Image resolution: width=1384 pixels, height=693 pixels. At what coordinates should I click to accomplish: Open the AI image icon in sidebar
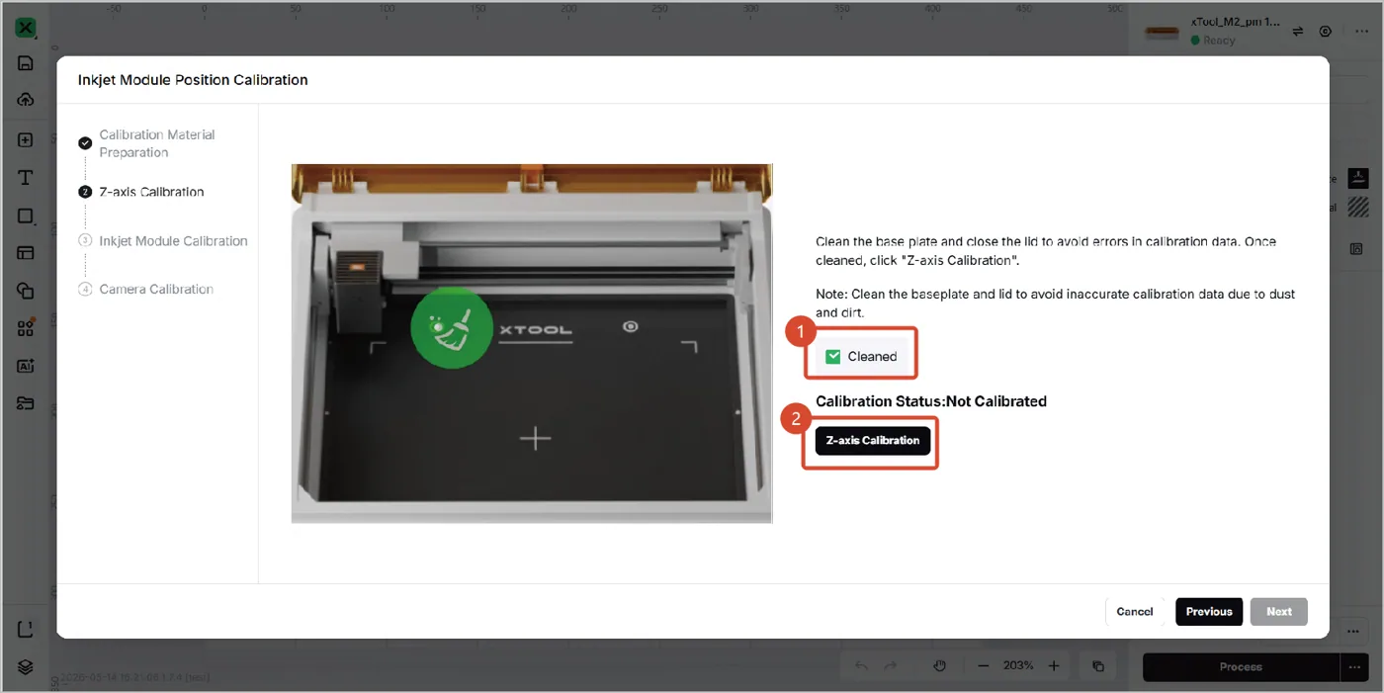[x=26, y=366]
